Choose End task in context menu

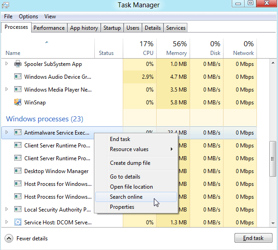tap(136, 139)
